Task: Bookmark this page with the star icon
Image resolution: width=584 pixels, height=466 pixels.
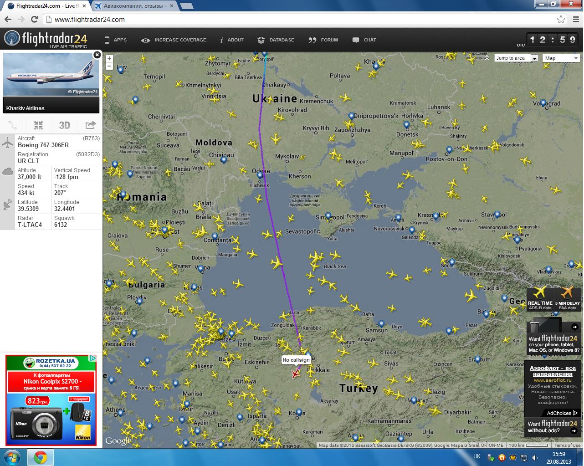Action: [561, 20]
